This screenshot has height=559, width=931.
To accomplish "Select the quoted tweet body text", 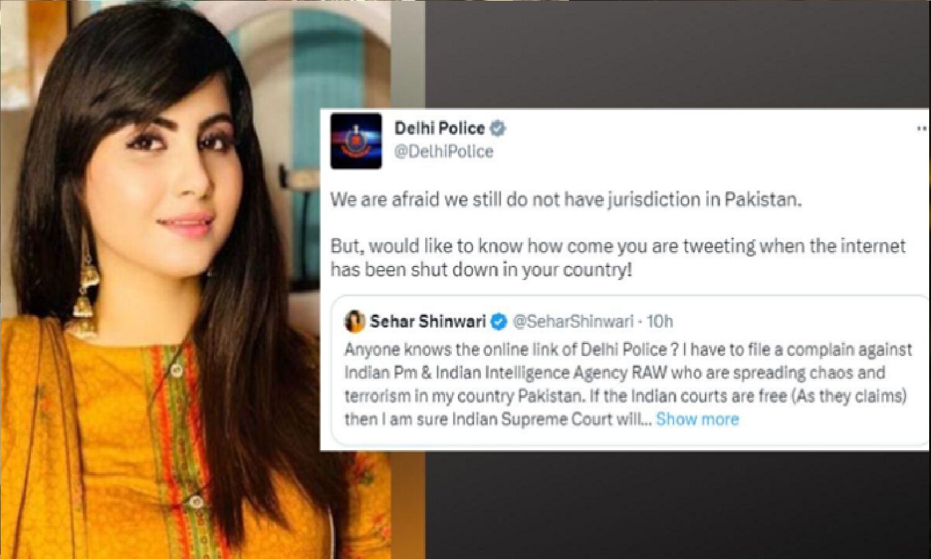I will coord(628,384).
